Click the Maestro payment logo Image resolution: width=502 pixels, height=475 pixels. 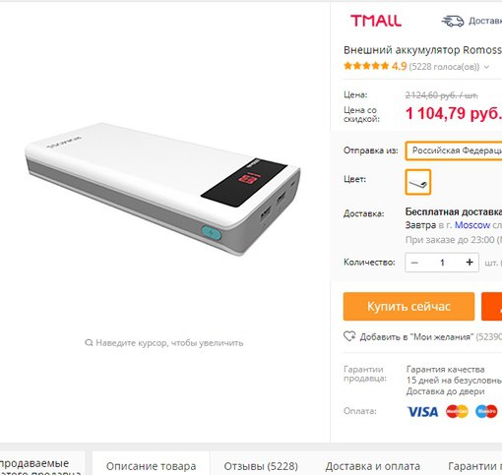click(x=486, y=411)
